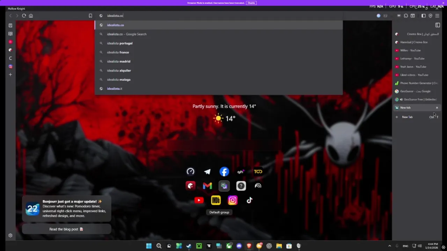Add a new sidebar item with plus
The width and height of the screenshot is (447, 251).
point(10,75)
